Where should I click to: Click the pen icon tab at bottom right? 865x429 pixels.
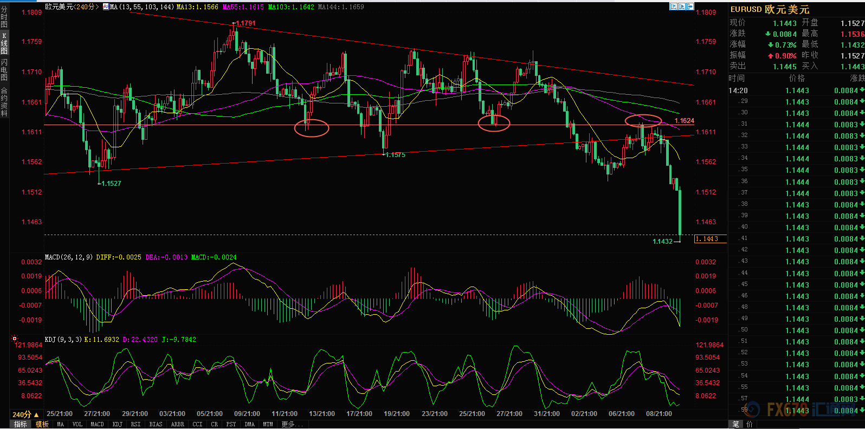735,424
